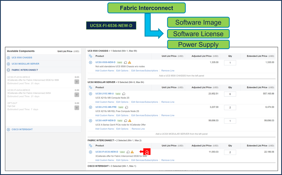Screen dimensions: 282x175
Task: Click Remove Line under UCSX-215C-M8-FRE
Action: (x=168, y=115)
